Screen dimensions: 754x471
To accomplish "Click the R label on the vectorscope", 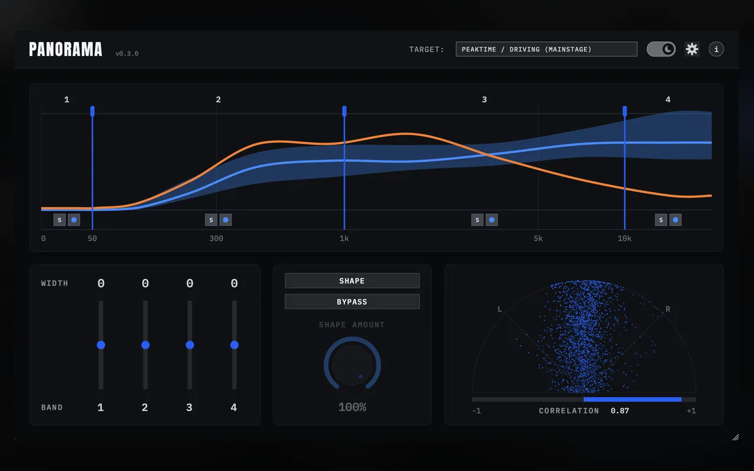I will (x=668, y=309).
